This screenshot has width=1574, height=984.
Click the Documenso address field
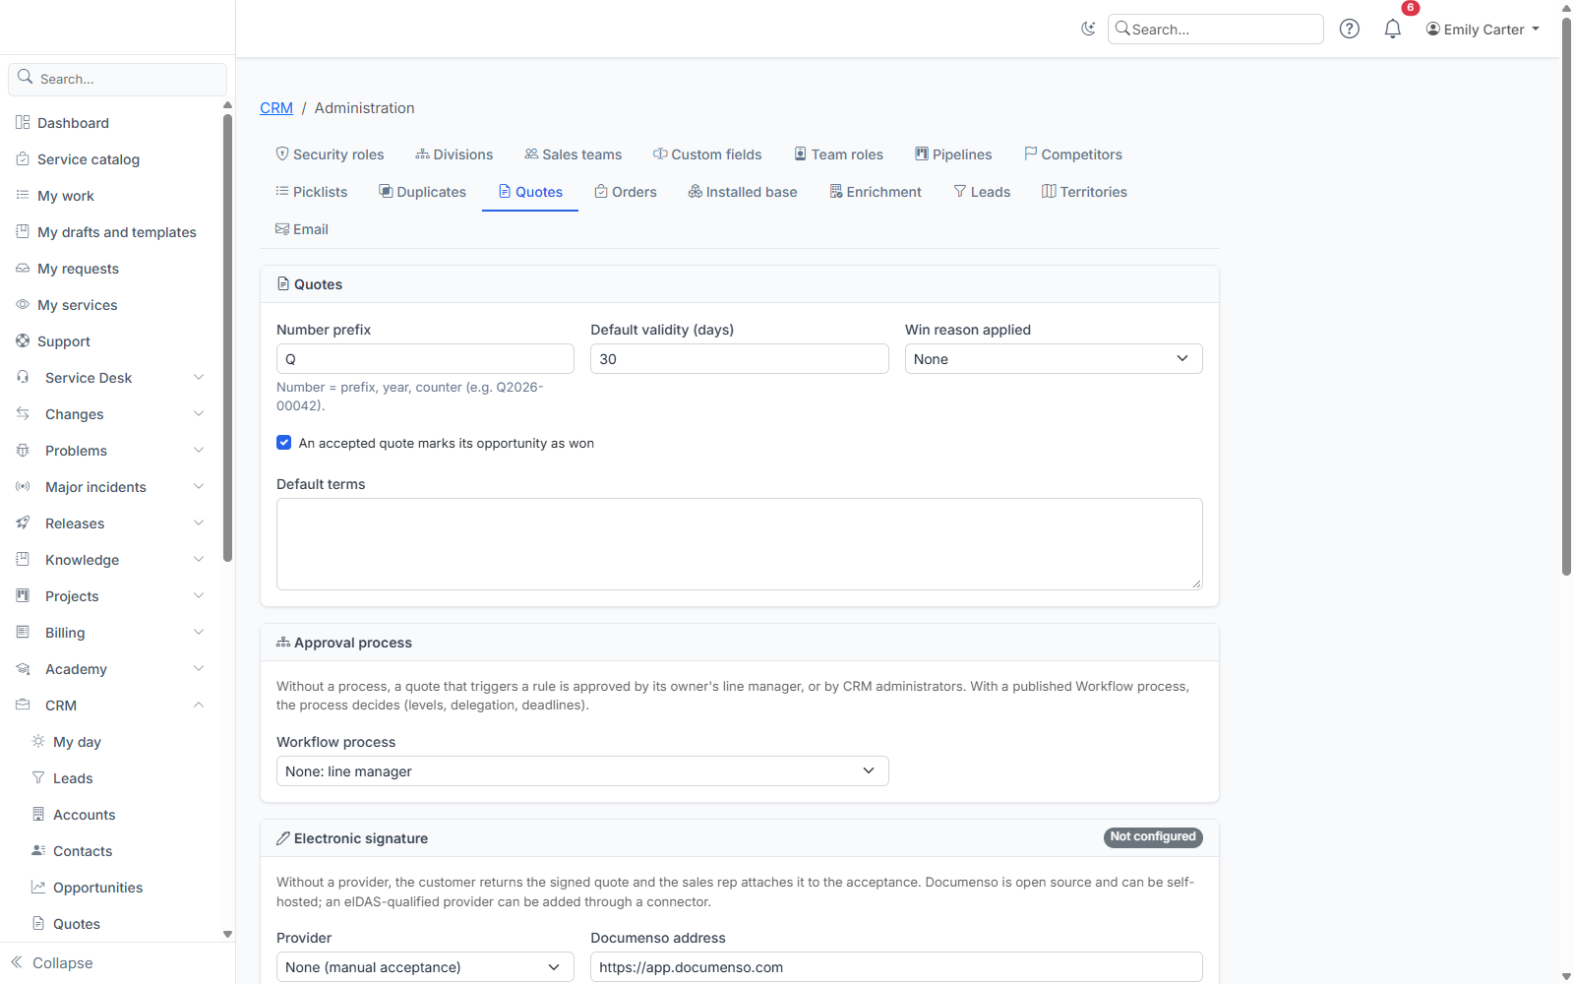point(896,967)
